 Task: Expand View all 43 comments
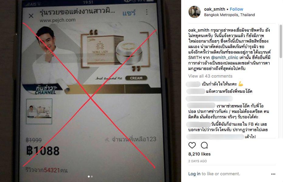tap(210, 76)
